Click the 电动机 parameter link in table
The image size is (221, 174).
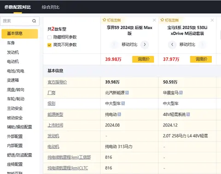pyautogui.click(x=53, y=147)
